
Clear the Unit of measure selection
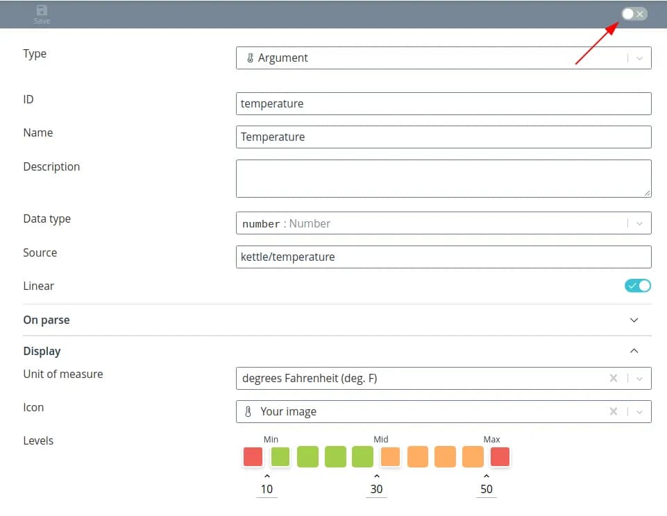click(x=613, y=379)
